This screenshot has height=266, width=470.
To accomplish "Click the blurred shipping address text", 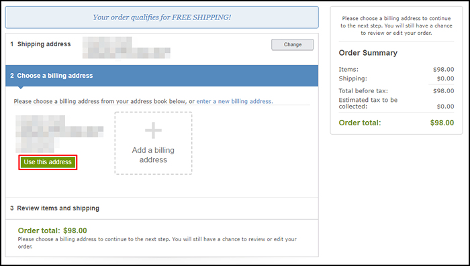I will [126, 48].
